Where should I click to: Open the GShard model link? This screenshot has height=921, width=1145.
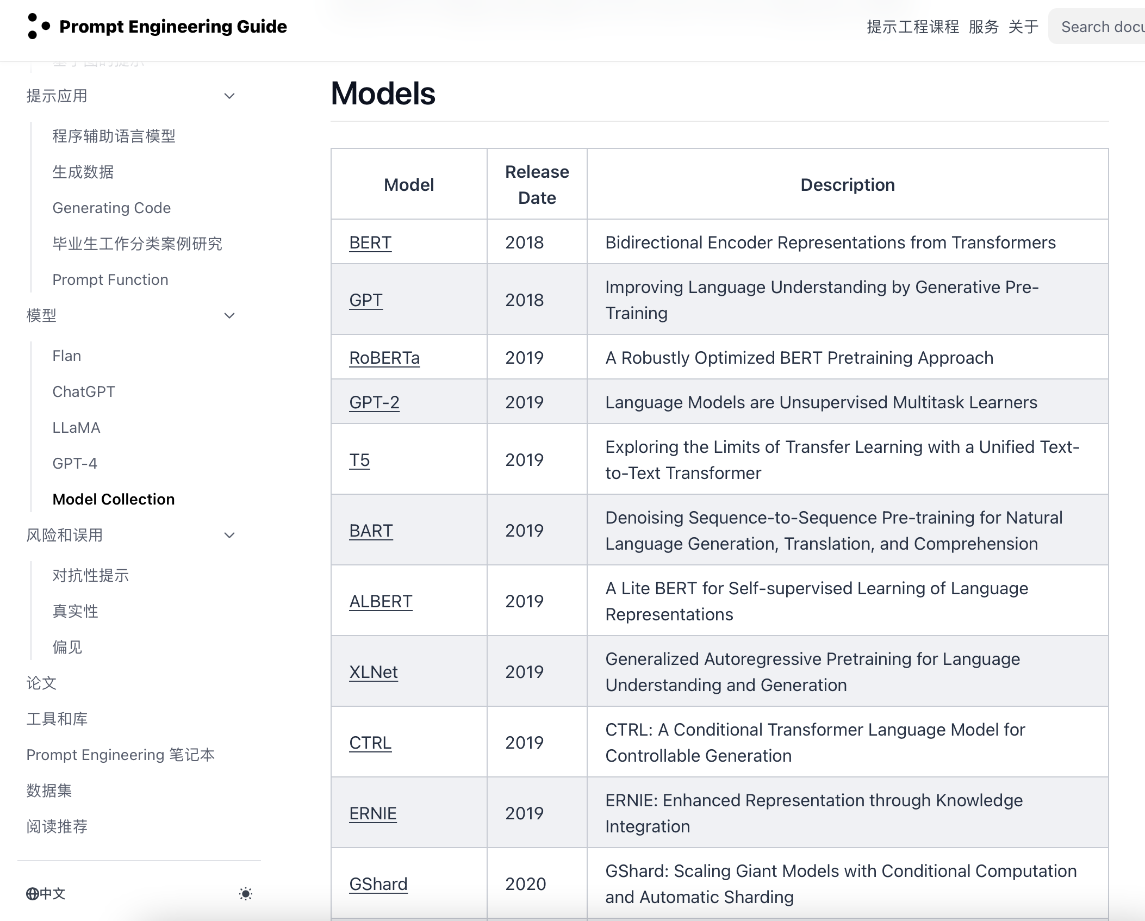click(378, 885)
